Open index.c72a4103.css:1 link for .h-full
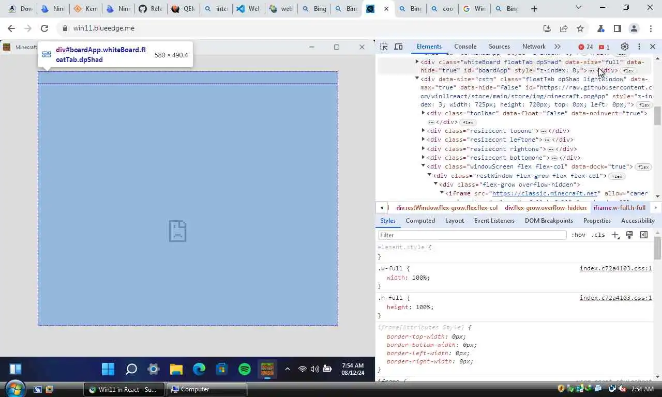 [x=615, y=298]
